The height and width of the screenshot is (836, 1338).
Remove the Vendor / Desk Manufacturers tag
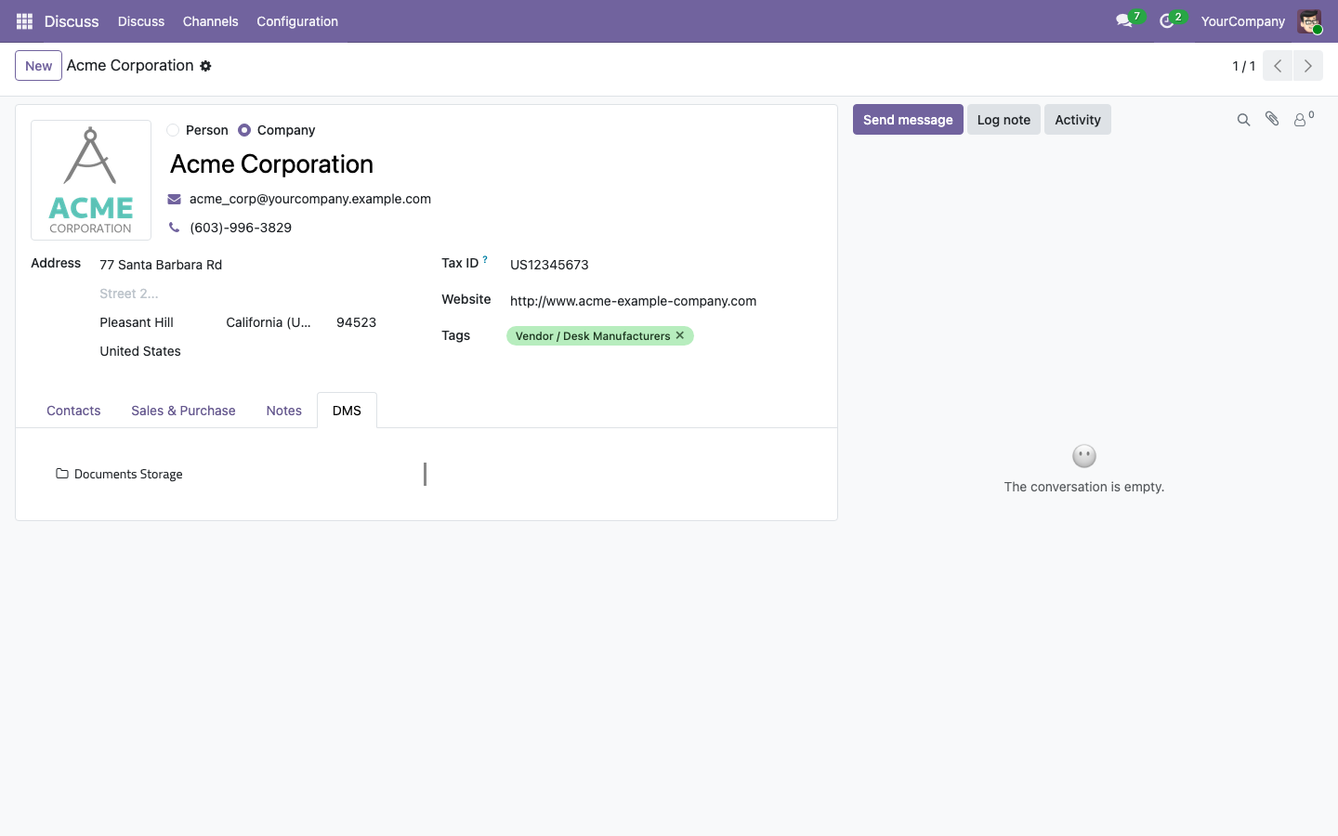pyautogui.click(x=680, y=335)
